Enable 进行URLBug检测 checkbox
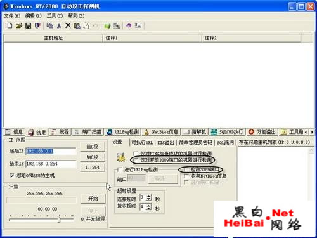Viewport: 317px width, 238px height. (x=120, y=169)
